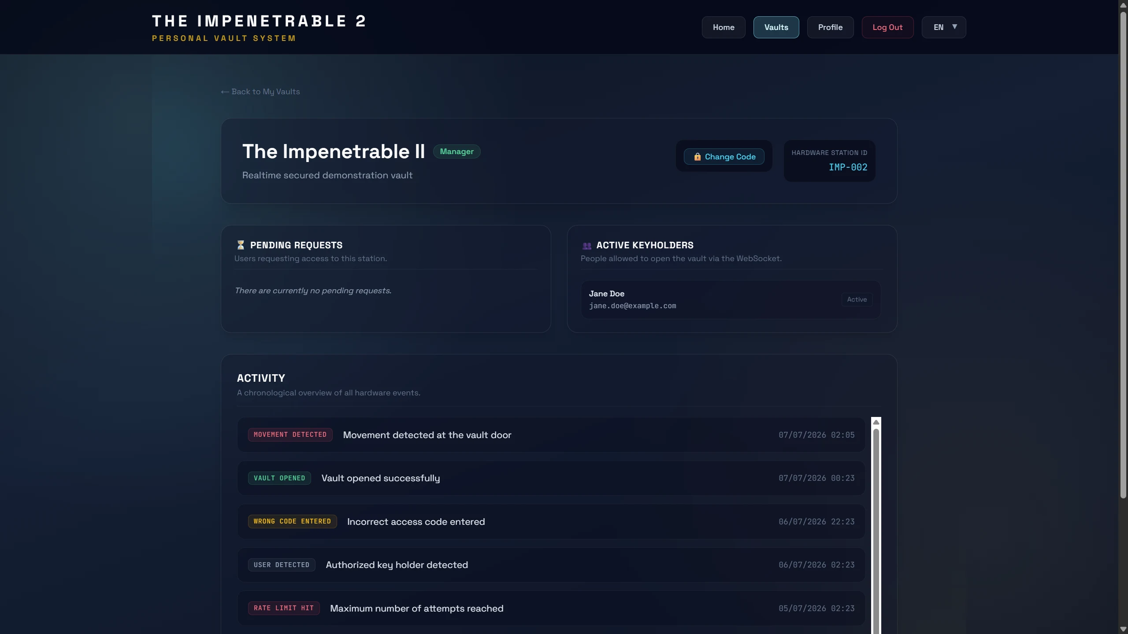
Task: Click the vault title The Impenetrable II
Action: 334,151
